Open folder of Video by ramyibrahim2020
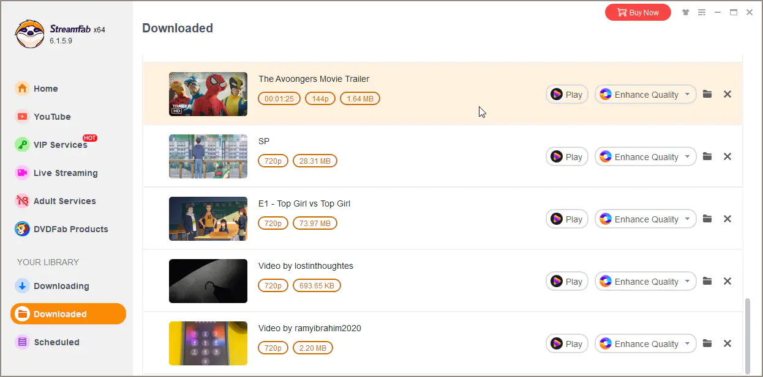Viewport: 763px width, 377px height. 707,343
